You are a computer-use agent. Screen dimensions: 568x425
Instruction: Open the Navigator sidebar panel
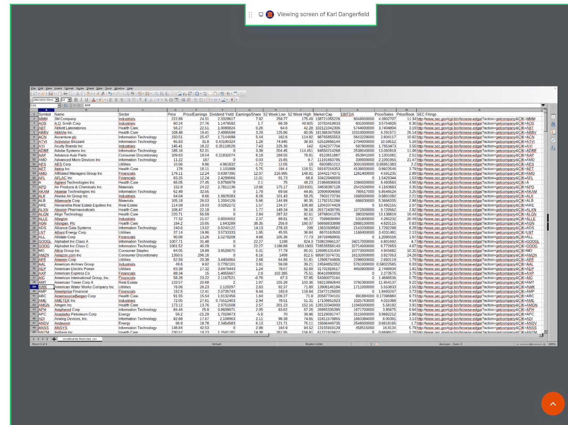pos(553,140)
